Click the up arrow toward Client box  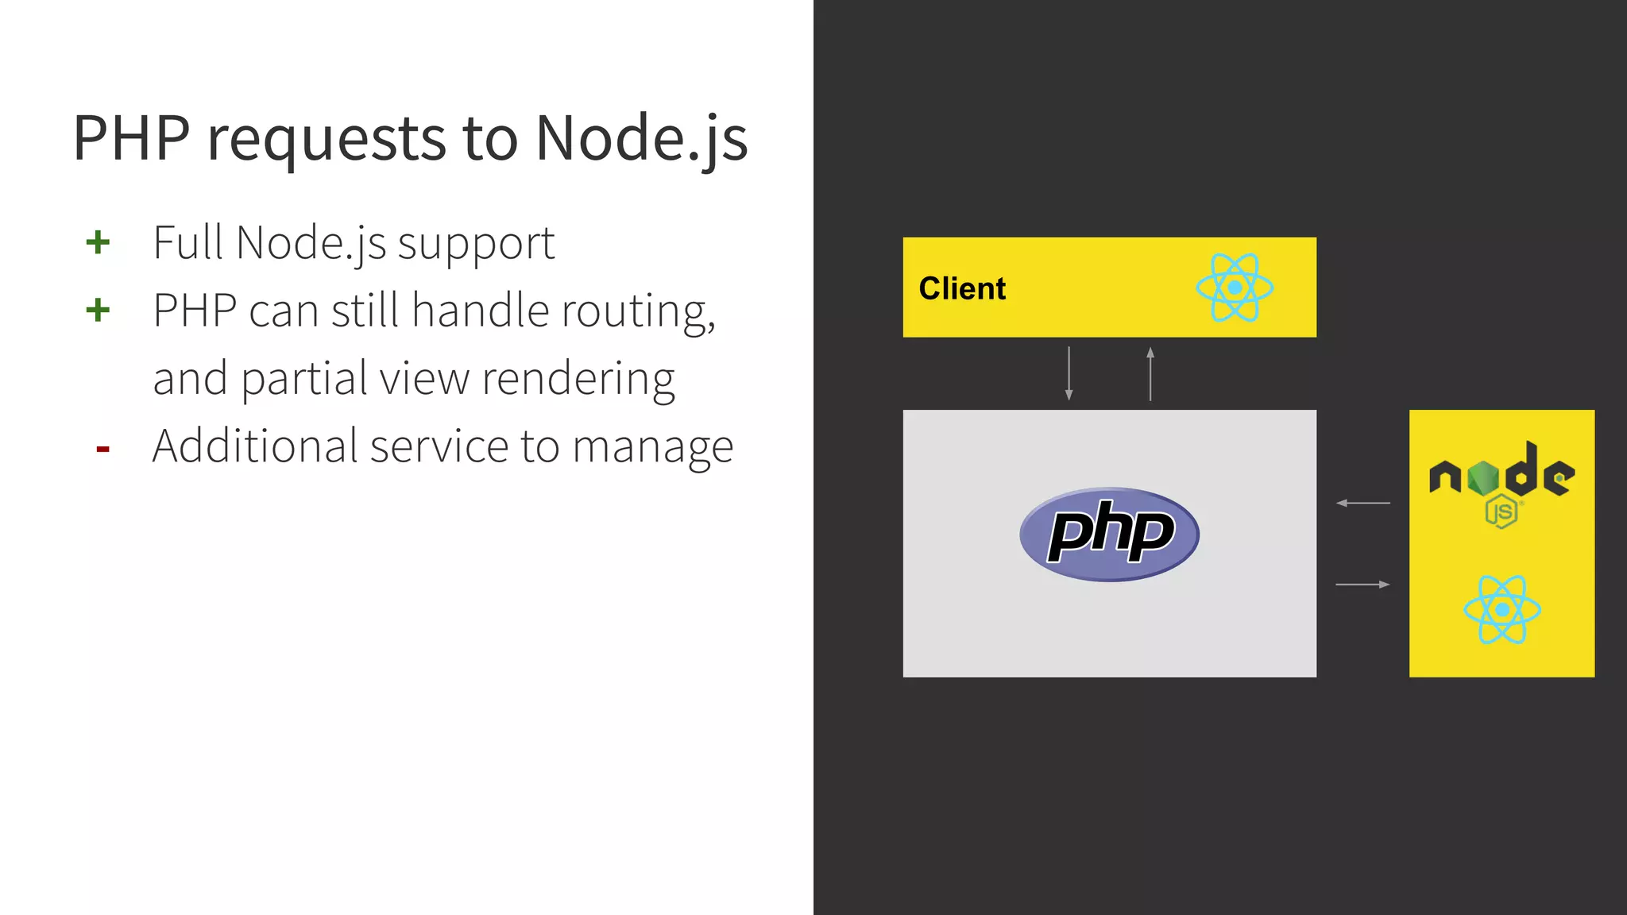tap(1150, 373)
